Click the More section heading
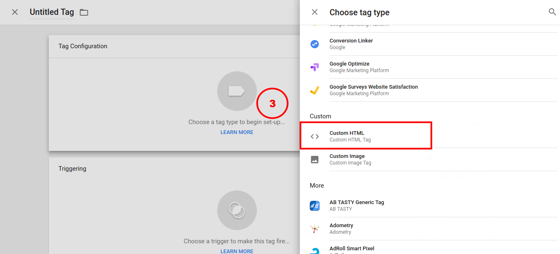Viewport: 560px width, 254px height. [317, 186]
